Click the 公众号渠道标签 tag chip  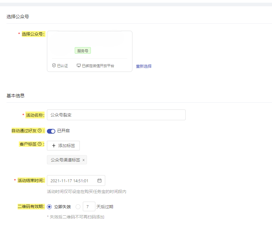pos(67,160)
